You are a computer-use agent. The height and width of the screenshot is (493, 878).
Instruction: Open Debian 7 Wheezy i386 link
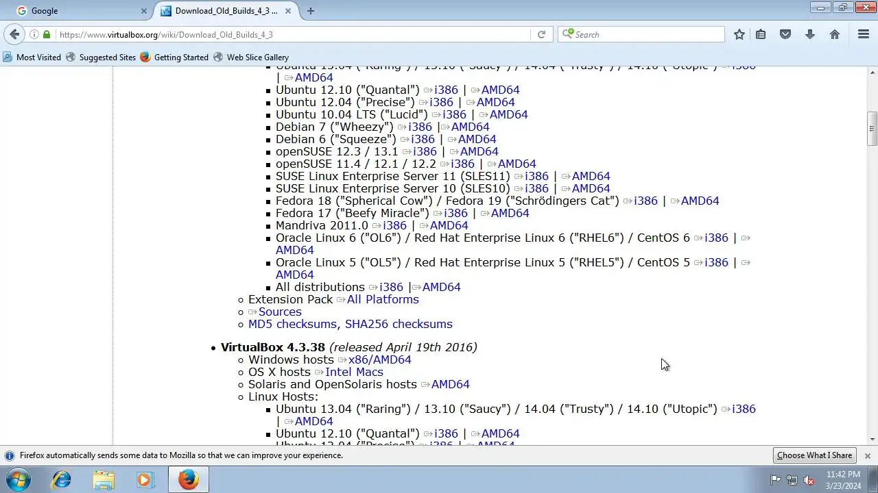(420, 127)
